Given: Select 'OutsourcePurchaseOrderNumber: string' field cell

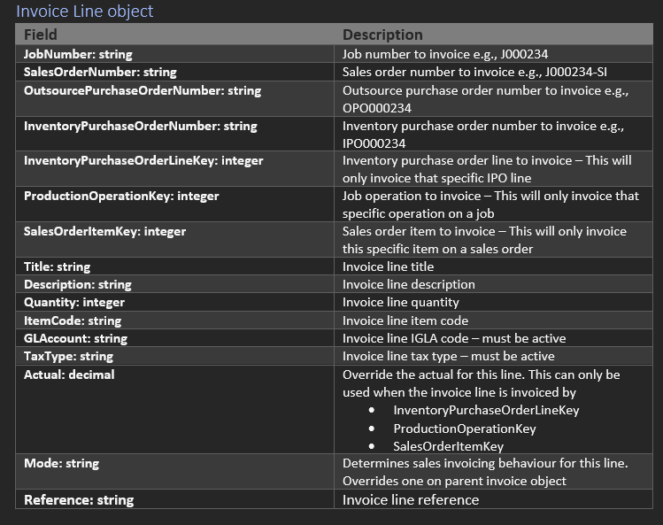Looking at the screenshot, I should [x=174, y=98].
